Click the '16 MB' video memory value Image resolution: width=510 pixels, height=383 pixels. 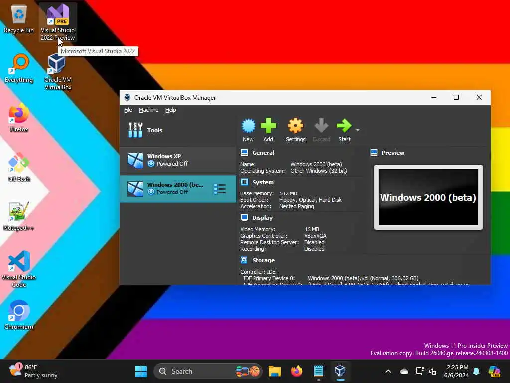click(312, 229)
